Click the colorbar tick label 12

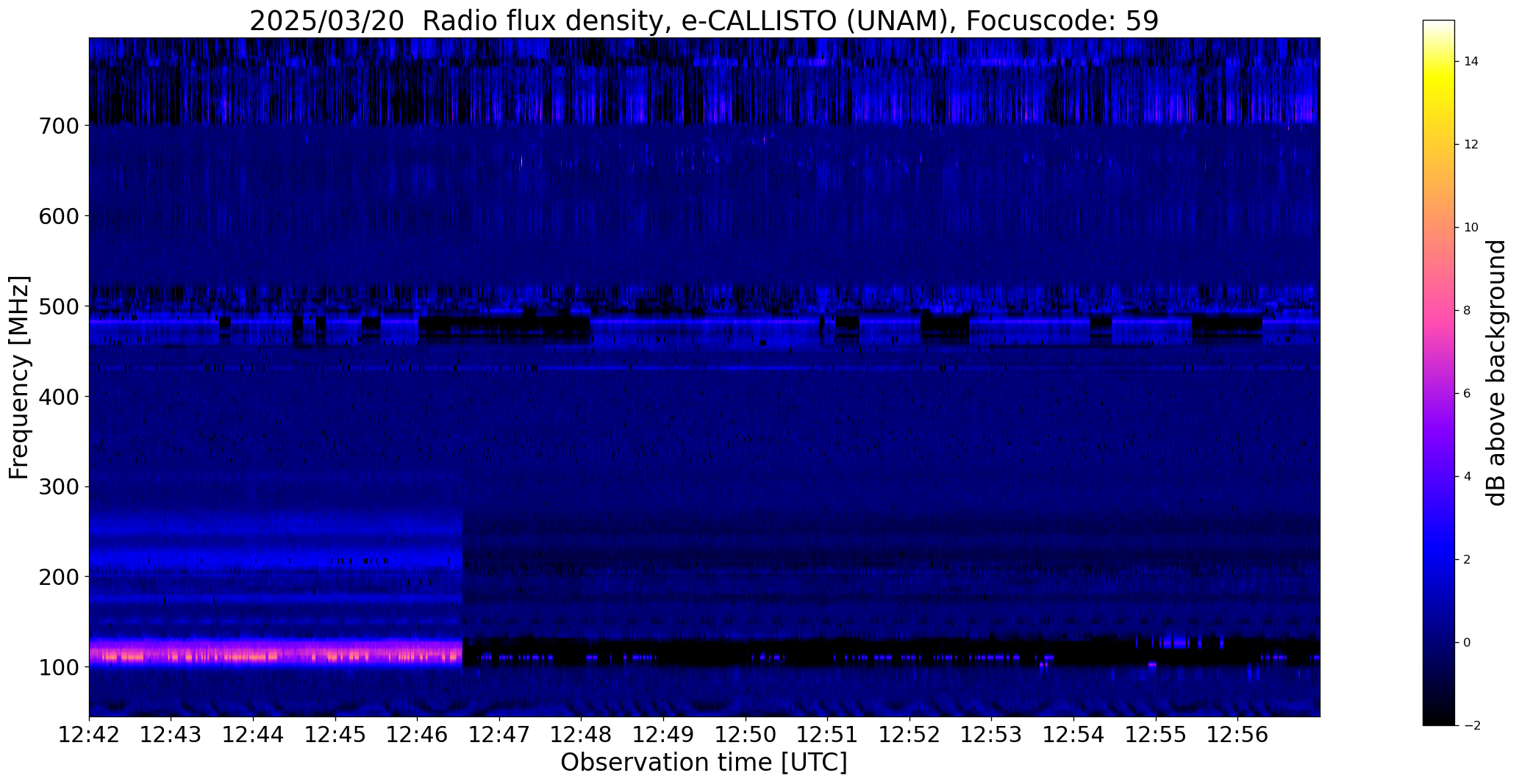click(1471, 145)
